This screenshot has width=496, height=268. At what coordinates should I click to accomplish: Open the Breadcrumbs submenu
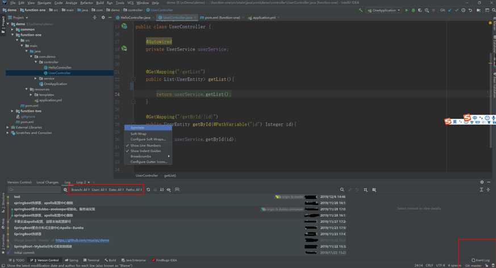click(x=148, y=156)
